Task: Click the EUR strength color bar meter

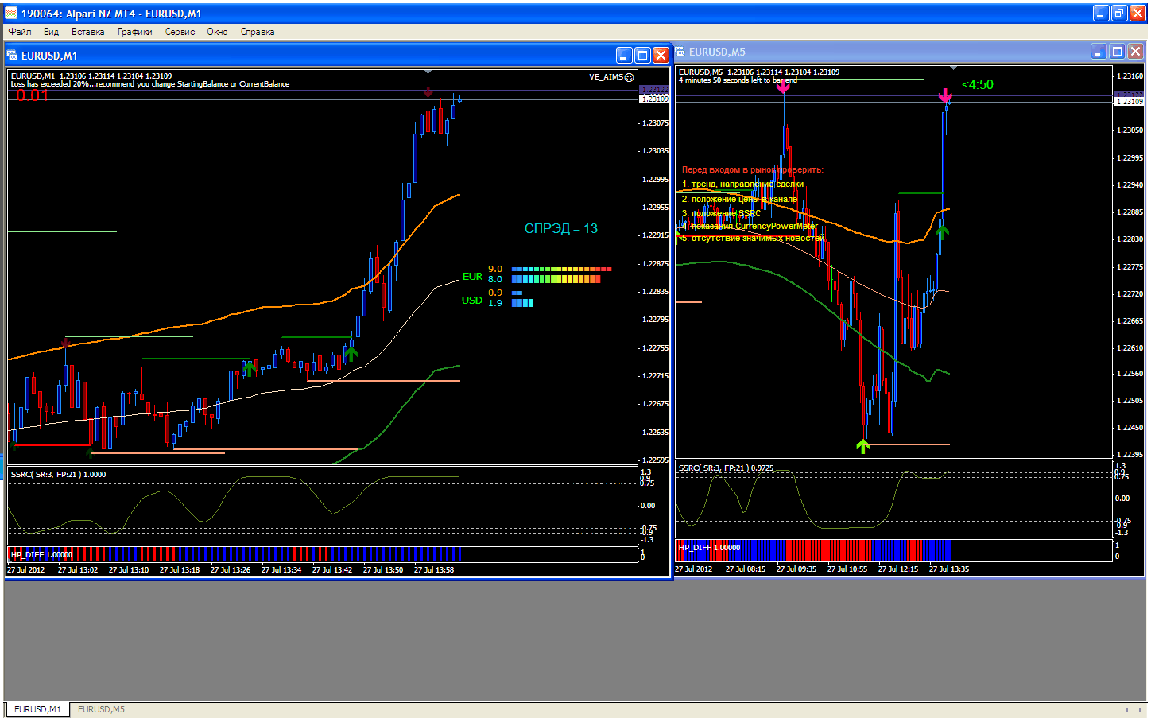Action: pyautogui.click(x=561, y=274)
